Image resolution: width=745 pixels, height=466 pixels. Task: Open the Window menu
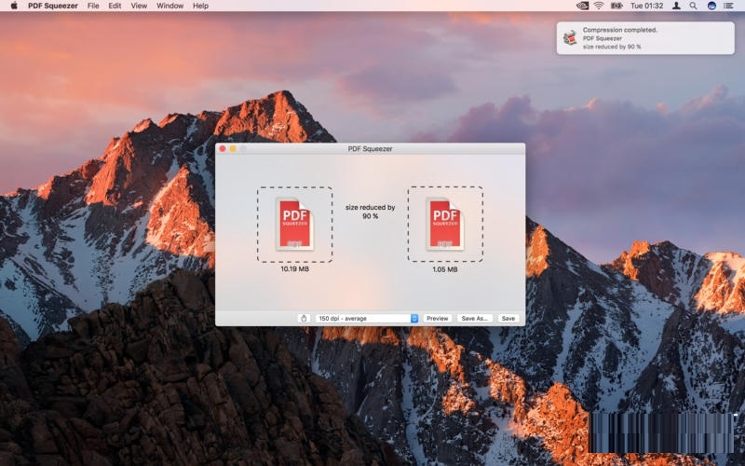(x=169, y=6)
